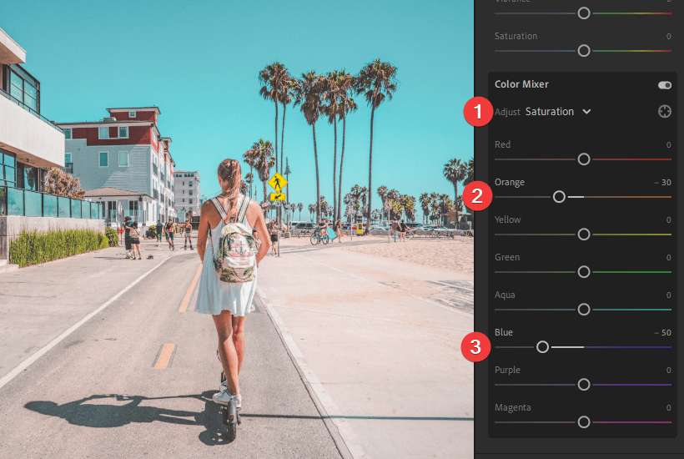Click the Aqua slider label
This screenshot has width=684, height=459.
point(505,295)
